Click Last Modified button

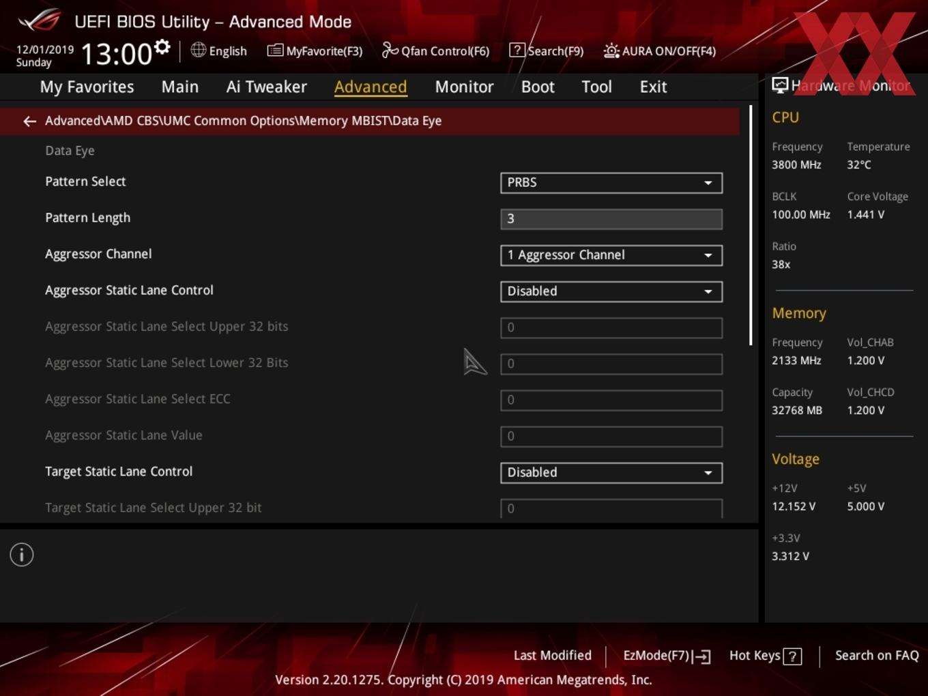pyautogui.click(x=553, y=656)
